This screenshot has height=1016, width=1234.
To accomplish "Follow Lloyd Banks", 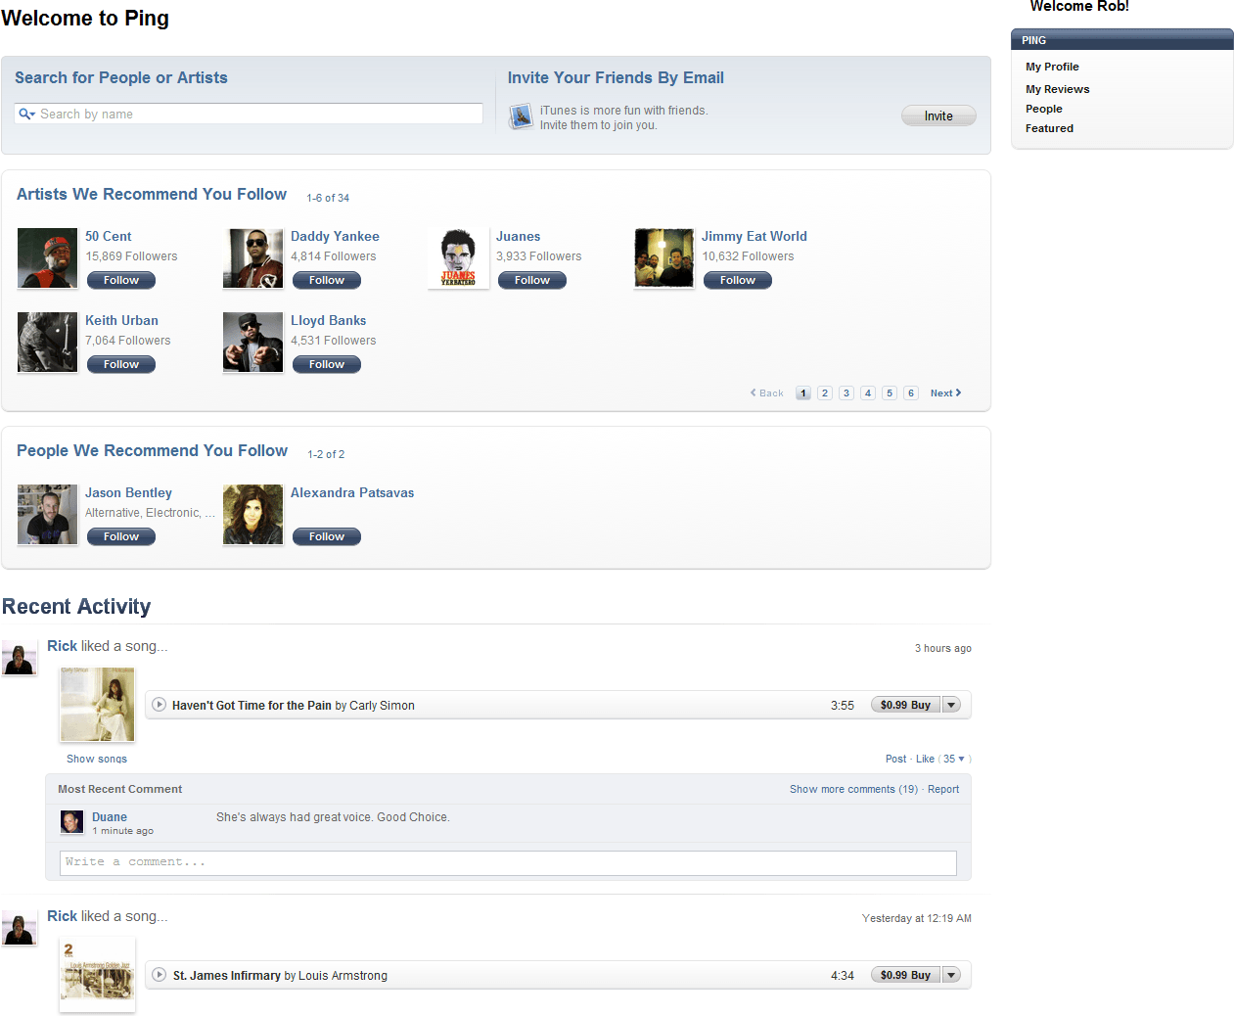I will tap(327, 364).
